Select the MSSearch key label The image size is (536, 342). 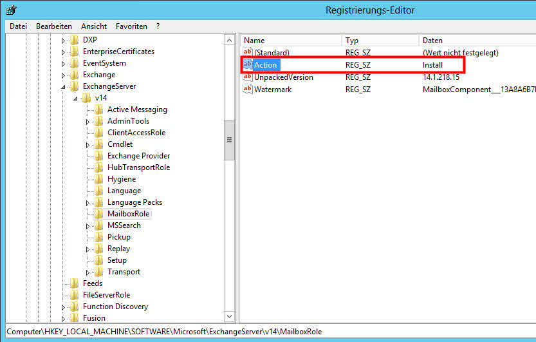pos(124,225)
